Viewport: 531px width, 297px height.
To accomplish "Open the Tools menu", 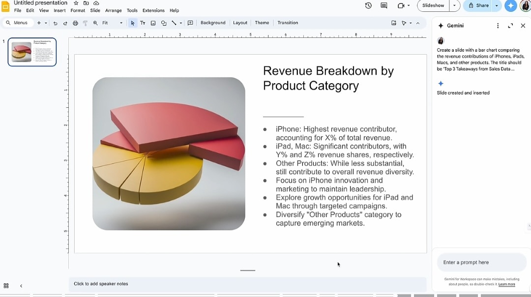I will point(132,10).
